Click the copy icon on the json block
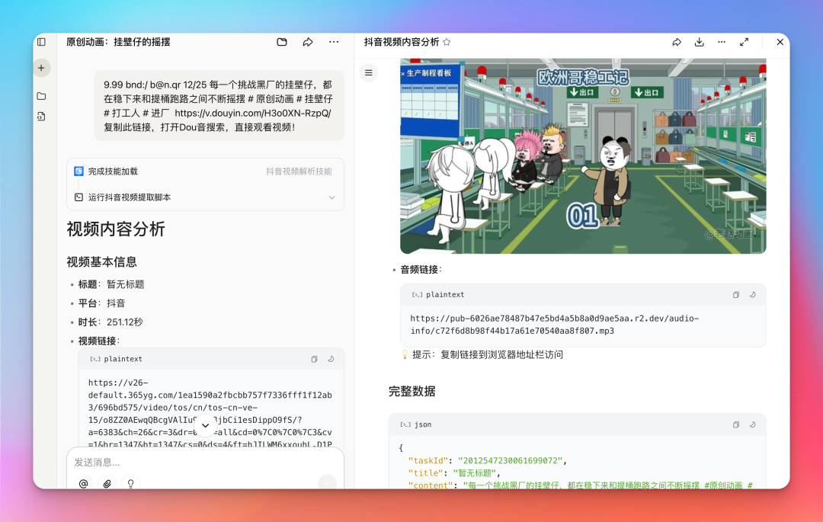 click(x=735, y=424)
